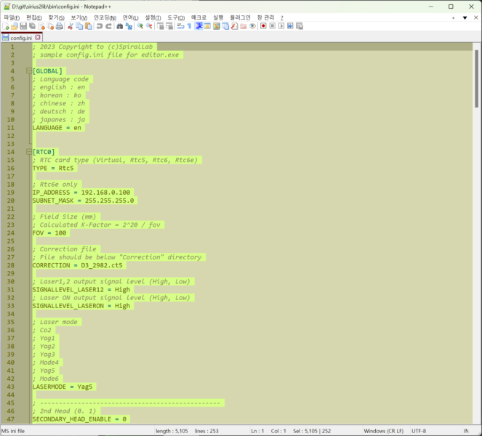Open the 파일 (File) menu
This screenshot has height=436, width=482.
[12, 17]
